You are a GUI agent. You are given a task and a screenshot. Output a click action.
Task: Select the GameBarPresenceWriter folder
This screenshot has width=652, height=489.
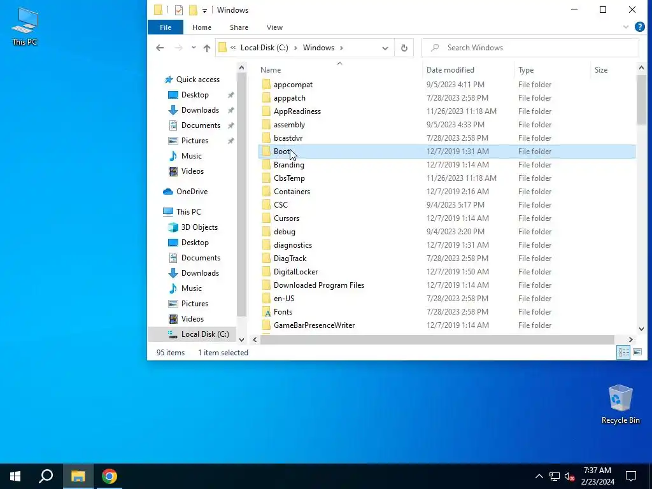314,325
